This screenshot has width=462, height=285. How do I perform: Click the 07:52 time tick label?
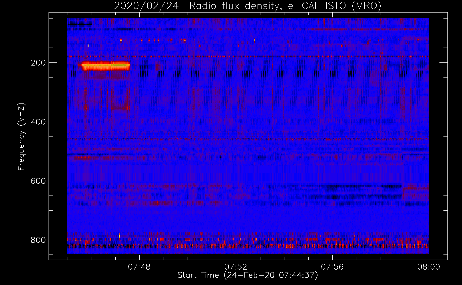point(236,267)
